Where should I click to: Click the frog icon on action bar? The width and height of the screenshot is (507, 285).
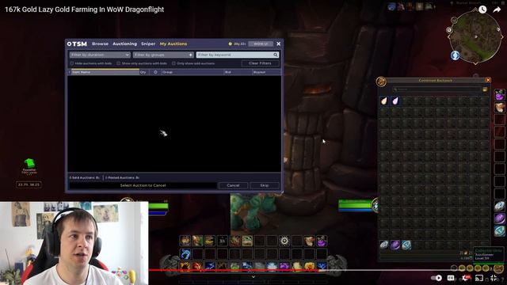[247, 241]
